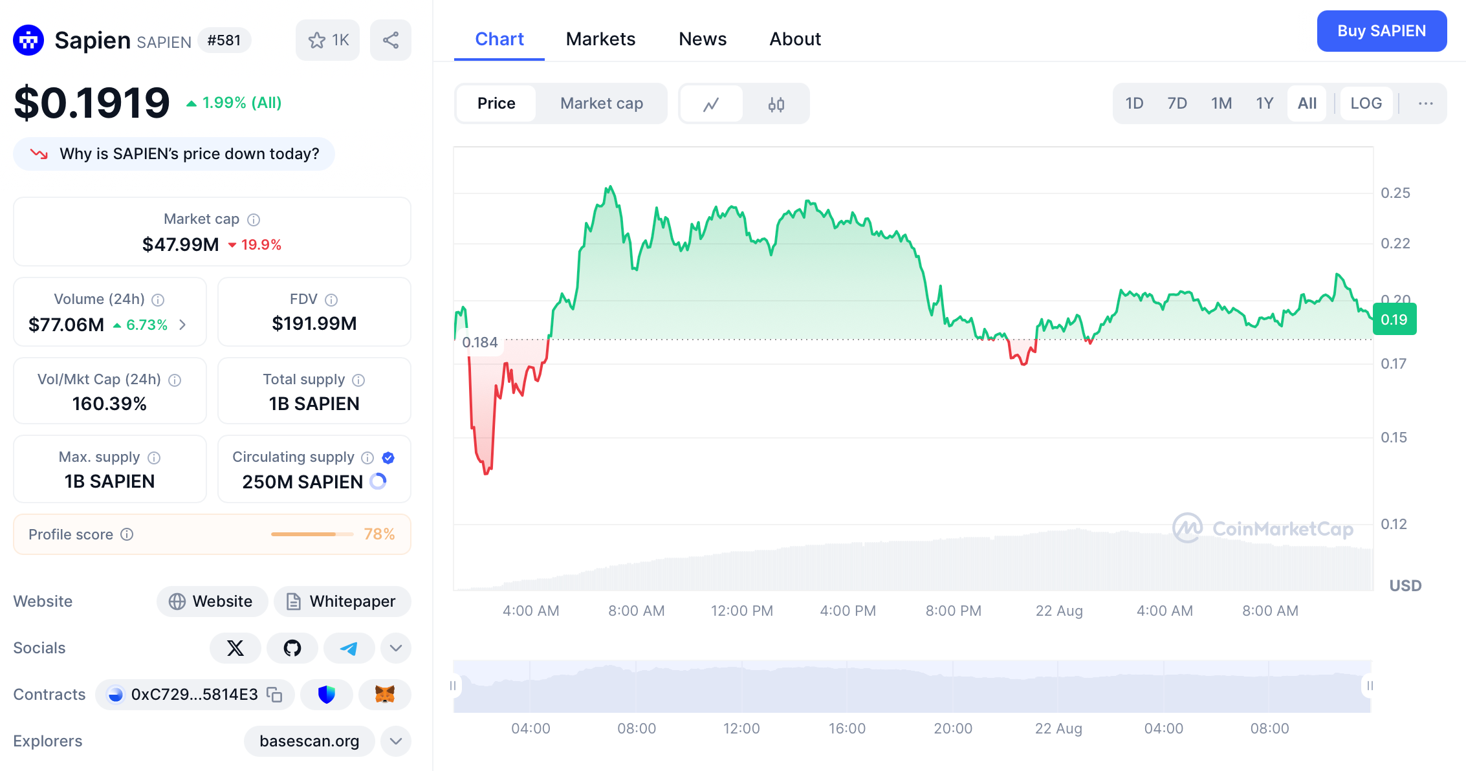The height and width of the screenshot is (771, 1466).
Task: Switch to candlestick chart view
Action: coord(776,104)
